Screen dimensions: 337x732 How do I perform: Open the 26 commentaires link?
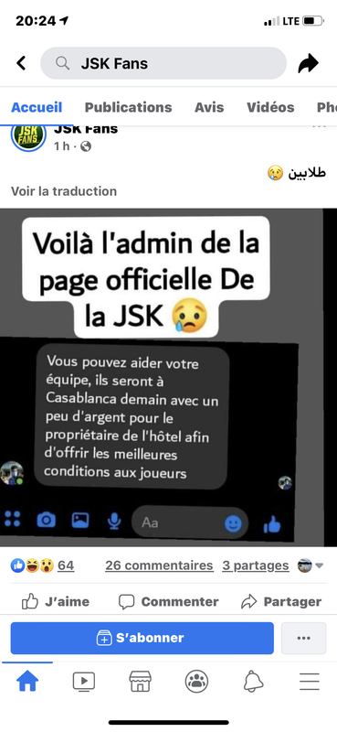click(159, 565)
